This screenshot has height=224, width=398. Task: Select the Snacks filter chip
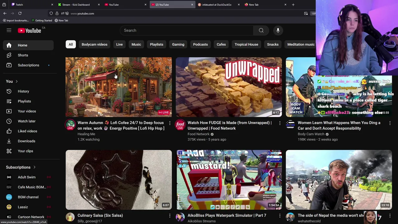[x=273, y=44]
